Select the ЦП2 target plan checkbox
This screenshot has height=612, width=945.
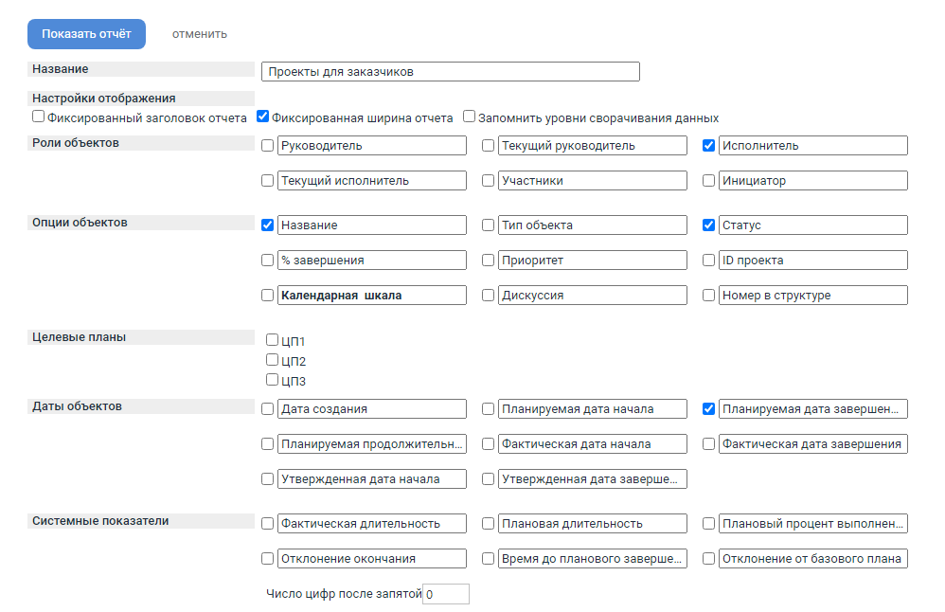(x=273, y=360)
